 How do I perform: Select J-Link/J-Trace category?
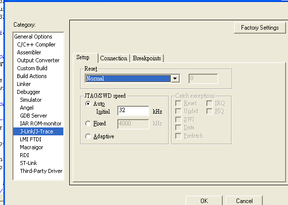click(x=38, y=131)
